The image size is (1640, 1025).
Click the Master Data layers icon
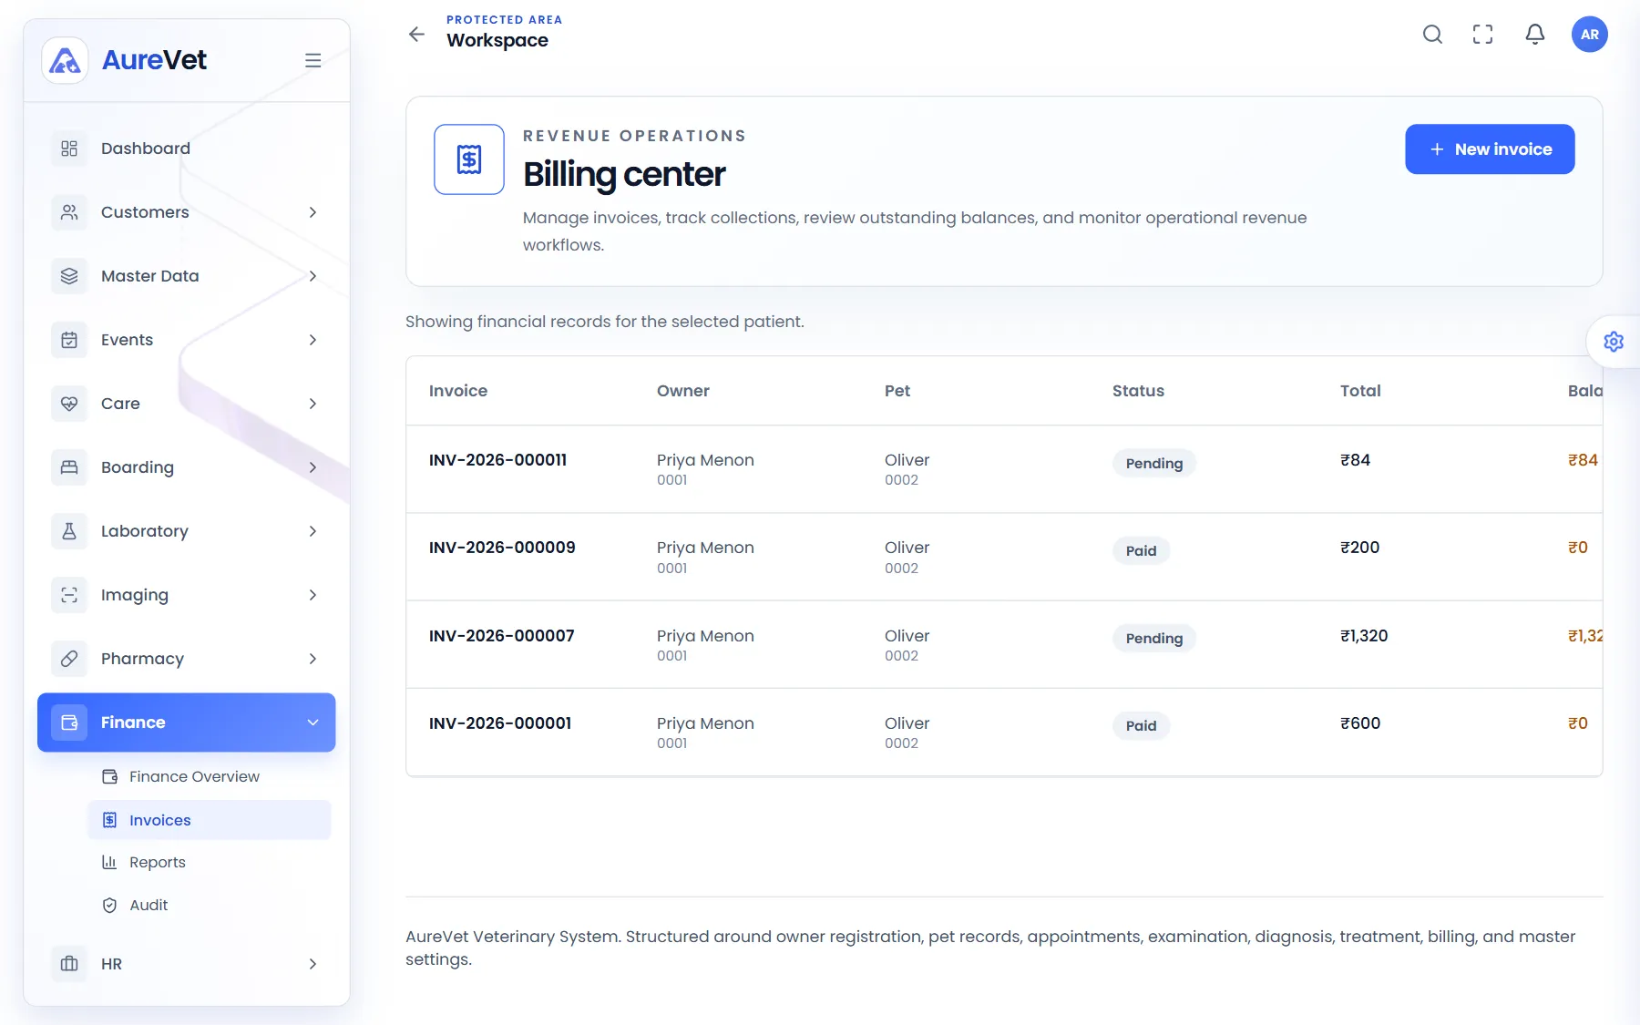[x=69, y=276]
